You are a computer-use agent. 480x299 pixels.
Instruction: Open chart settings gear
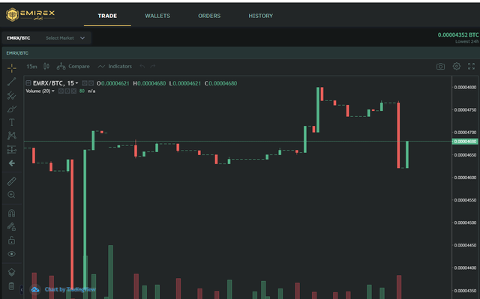click(x=457, y=67)
